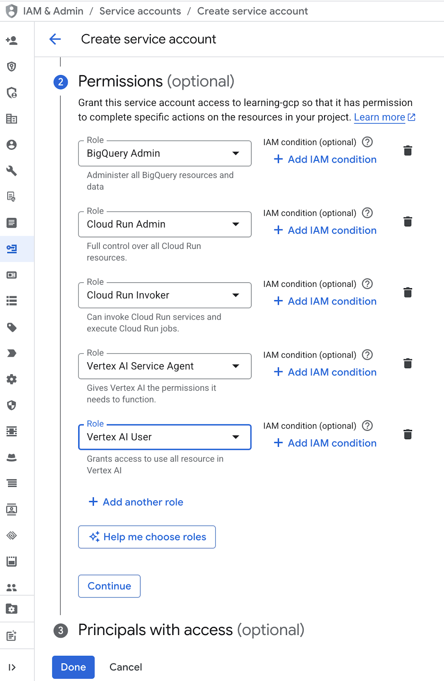The image size is (444, 681).
Task: Delete the BigQuery Admin role row
Action: (x=407, y=151)
